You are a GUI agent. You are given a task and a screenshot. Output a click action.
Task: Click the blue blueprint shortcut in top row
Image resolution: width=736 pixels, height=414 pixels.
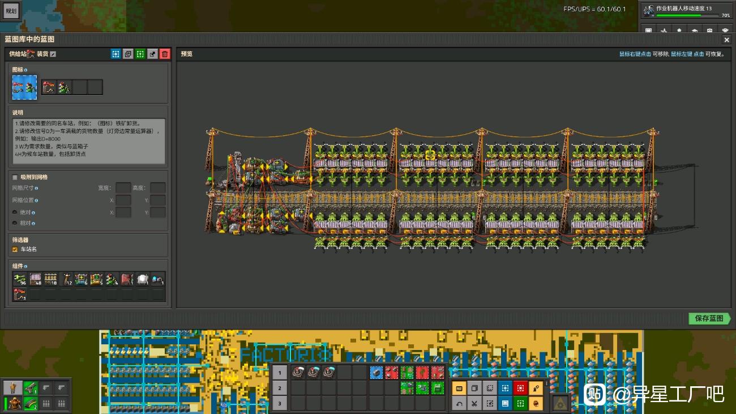click(x=505, y=388)
